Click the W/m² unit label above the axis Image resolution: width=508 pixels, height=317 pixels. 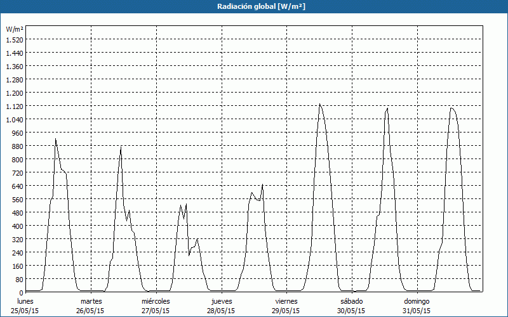click(x=14, y=29)
